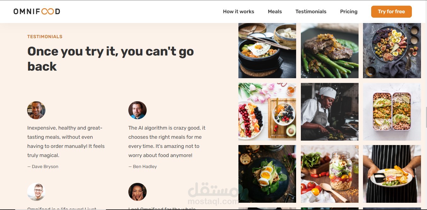This screenshot has width=427, height=210.
Task: Open the Pricing nav link
Action: (x=348, y=12)
